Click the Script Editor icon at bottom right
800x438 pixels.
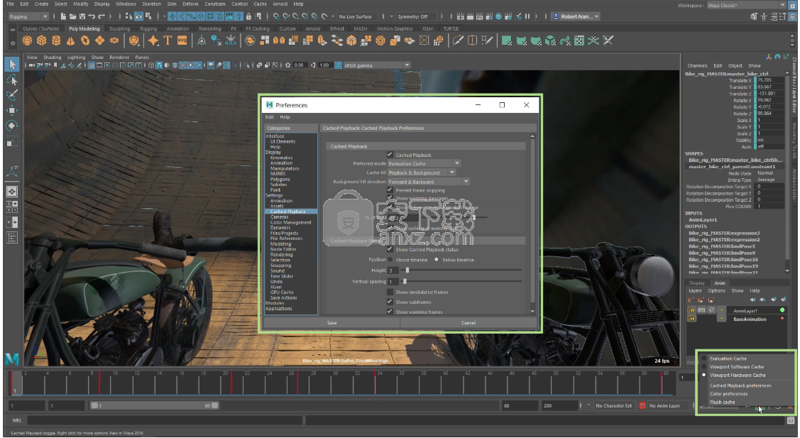click(790, 421)
